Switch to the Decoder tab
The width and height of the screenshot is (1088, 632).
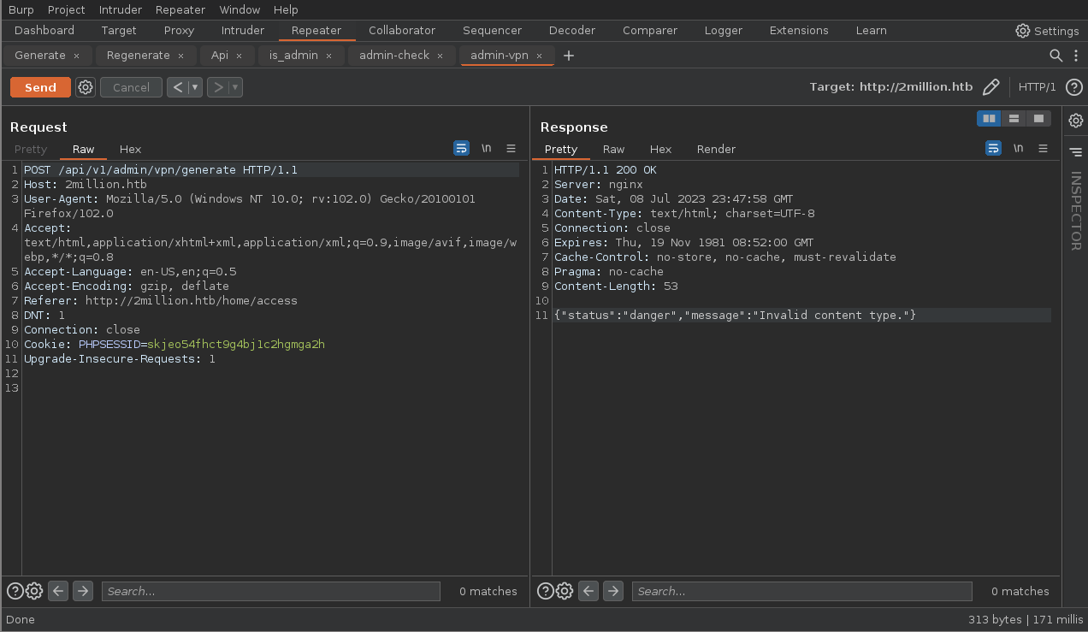[x=572, y=30]
